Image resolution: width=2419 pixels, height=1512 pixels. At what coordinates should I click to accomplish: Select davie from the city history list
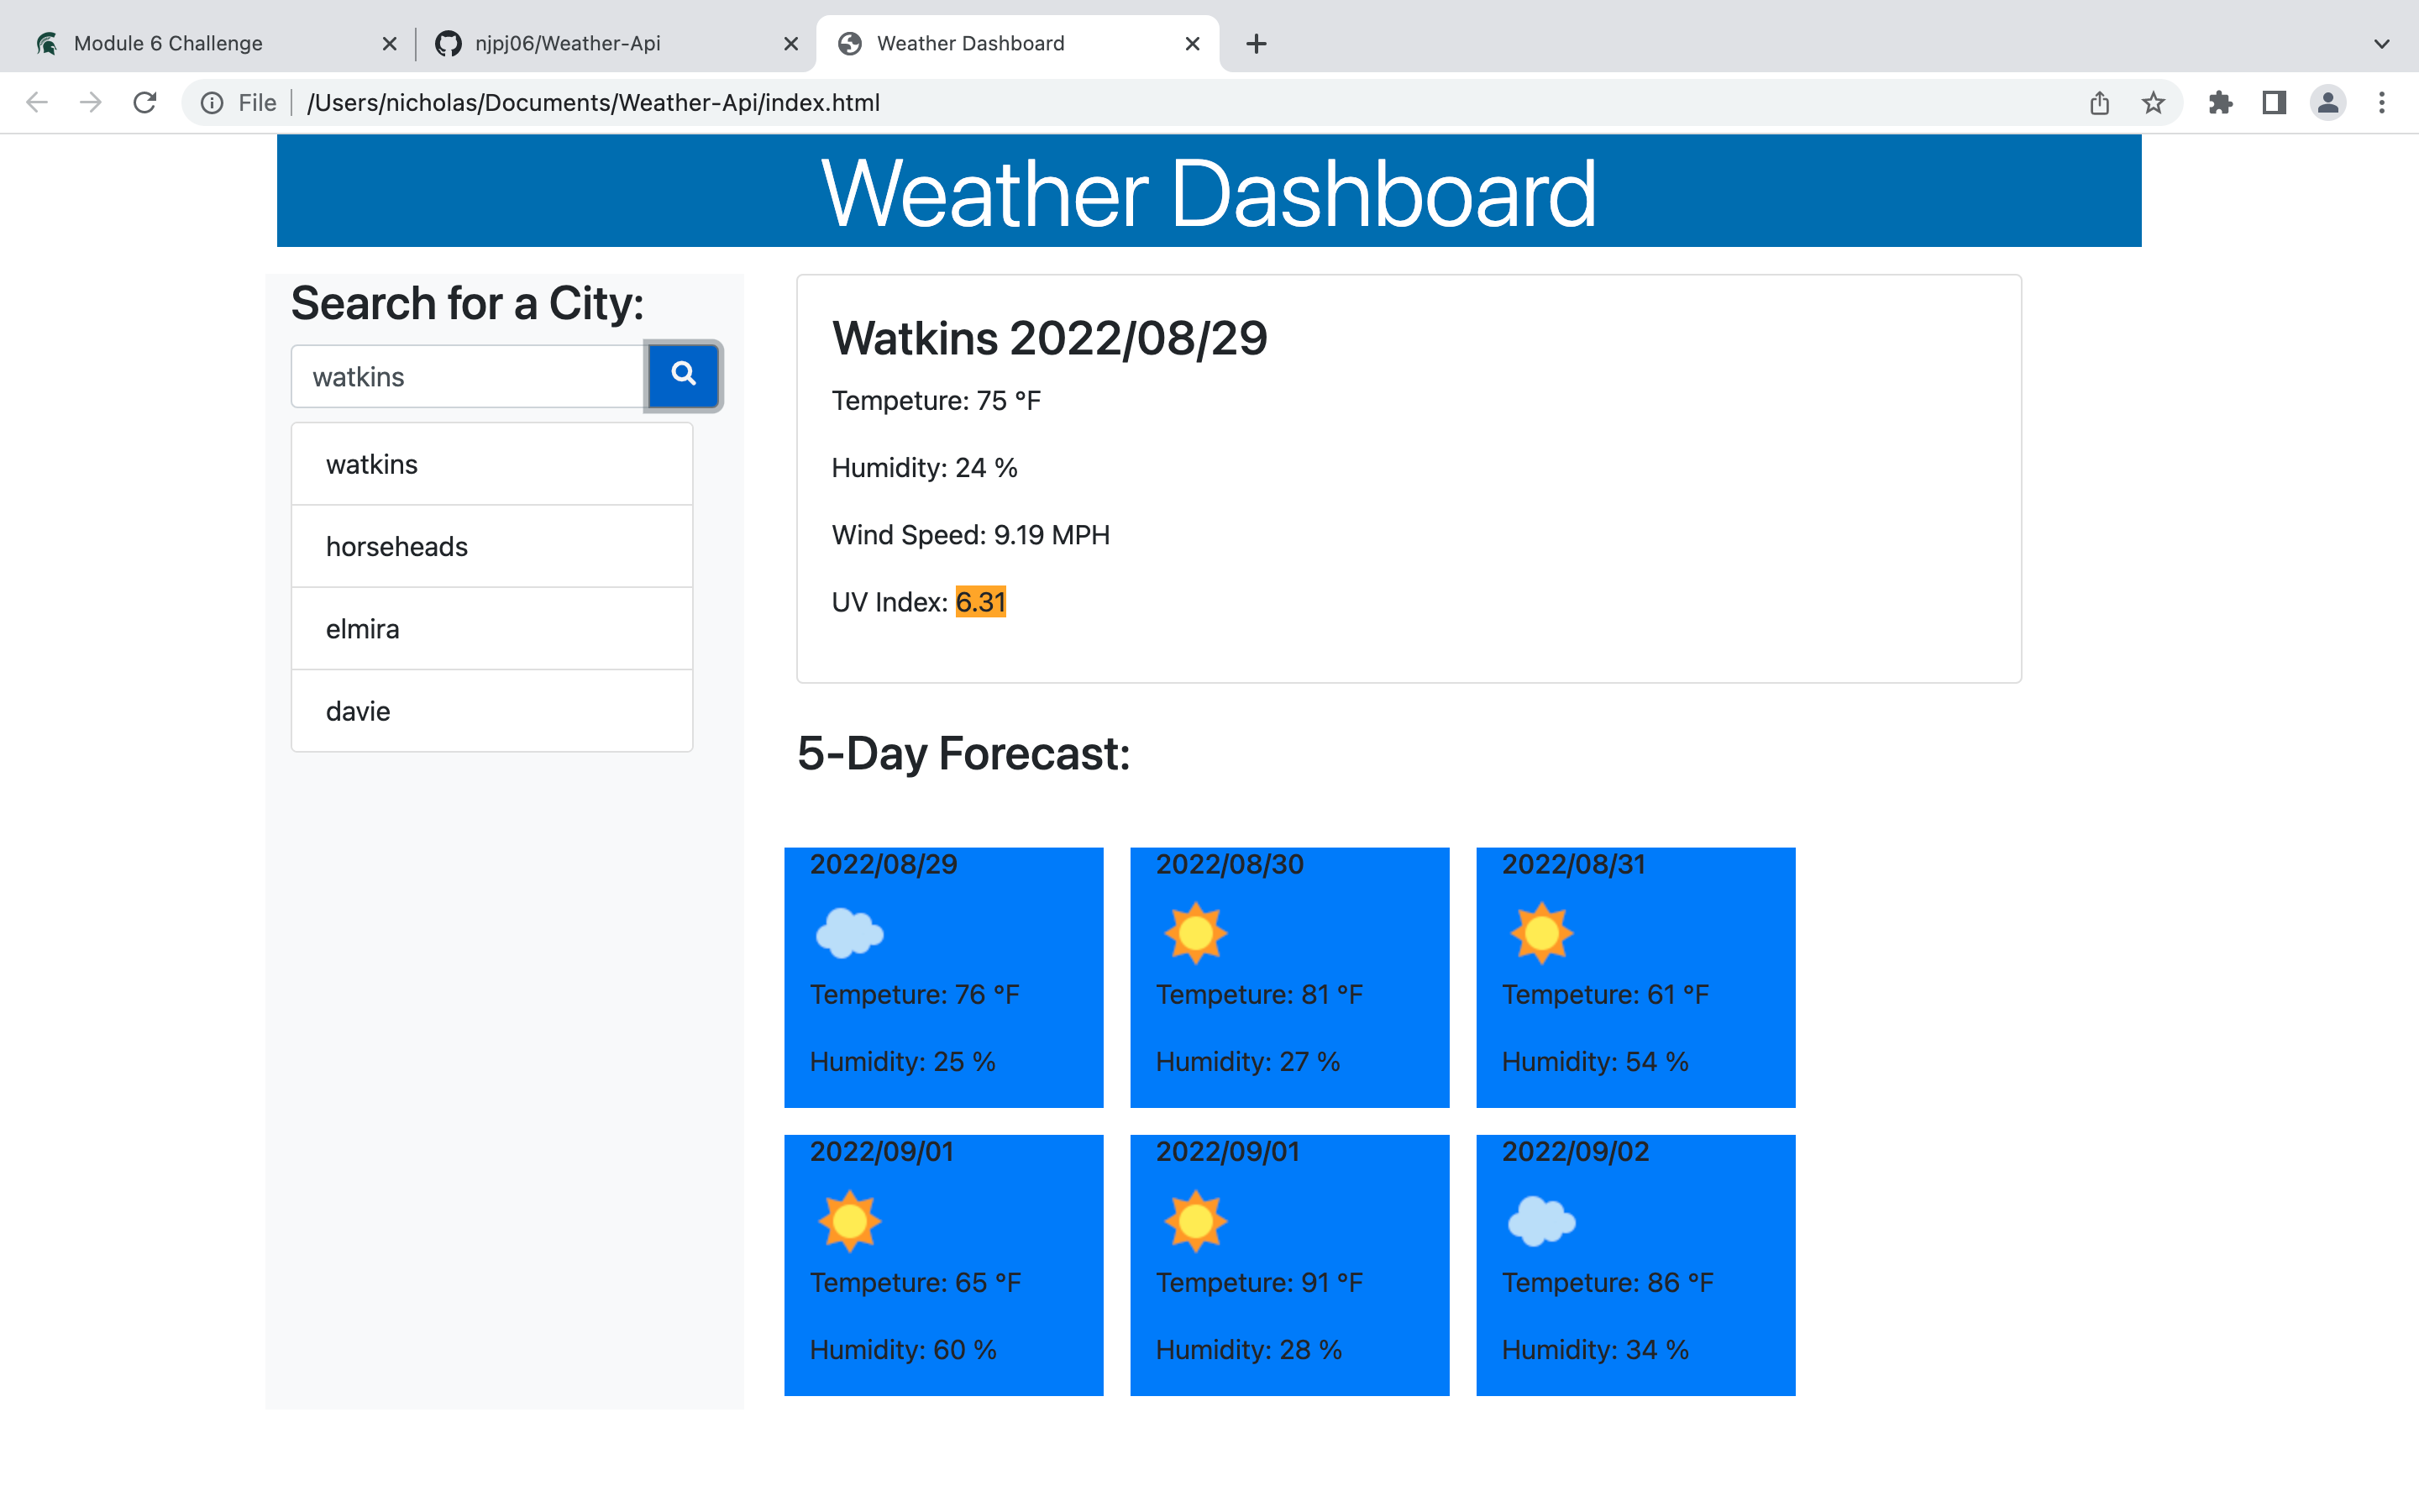(x=357, y=711)
